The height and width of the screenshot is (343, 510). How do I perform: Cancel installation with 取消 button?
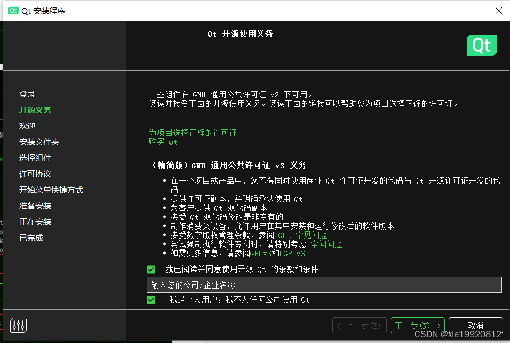(x=475, y=325)
